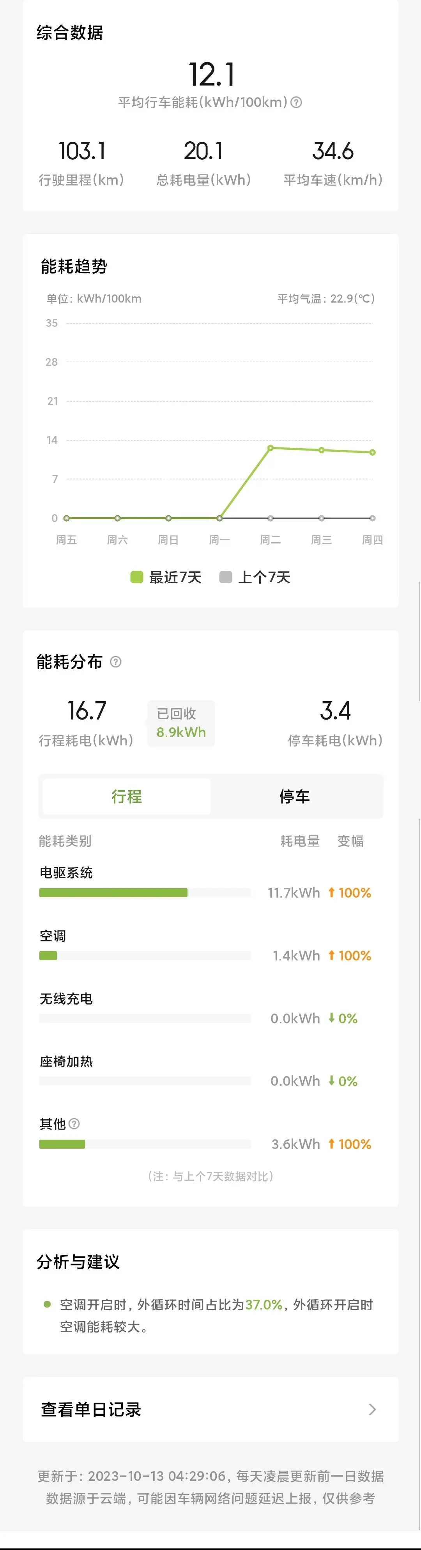Tap 其他 consumption progress bar
The height and width of the screenshot is (1550, 421).
click(x=145, y=1144)
